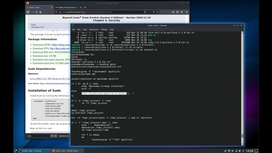Open Firefox account icon
This screenshot has width=272, height=153.
point(182,12)
